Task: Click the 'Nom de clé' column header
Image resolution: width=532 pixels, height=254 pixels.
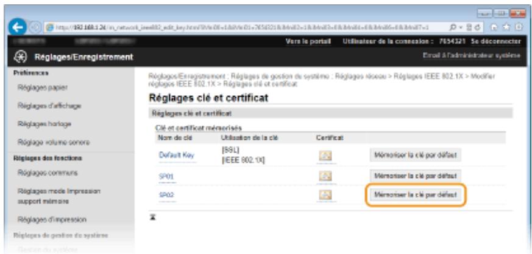Action: [175, 138]
